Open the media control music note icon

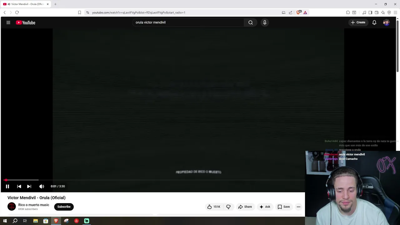pyautogui.click(x=364, y=12)
